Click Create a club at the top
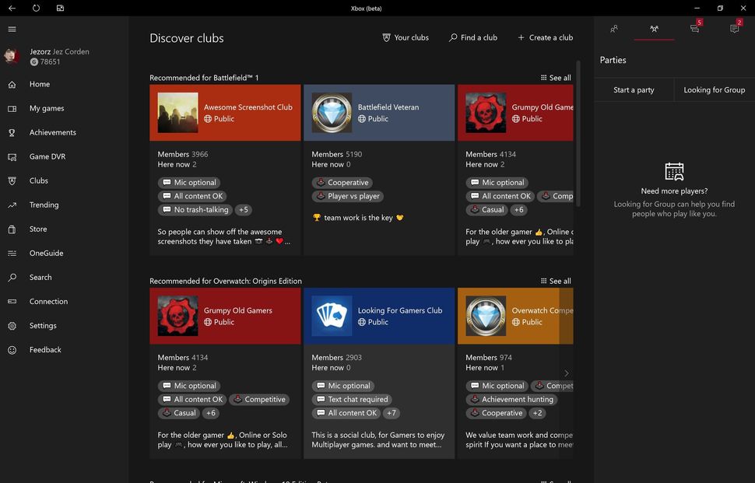The height and width of the screenshot is (483, 755). point(546,37)
